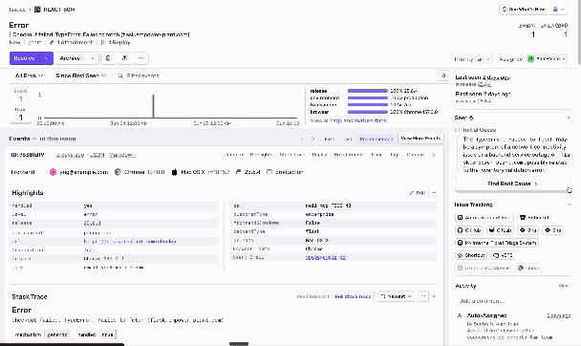Click the subscribe icon beside Archive

[108, 58]
